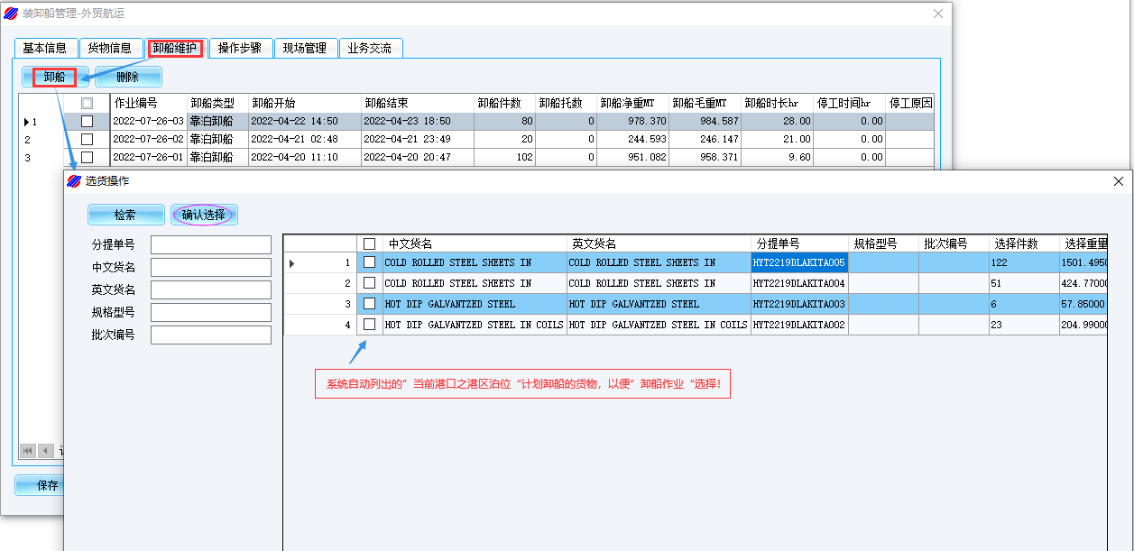Close the 选货操作 dialog window
The height and width of the screenshot is (551, 1134).
1119,181
